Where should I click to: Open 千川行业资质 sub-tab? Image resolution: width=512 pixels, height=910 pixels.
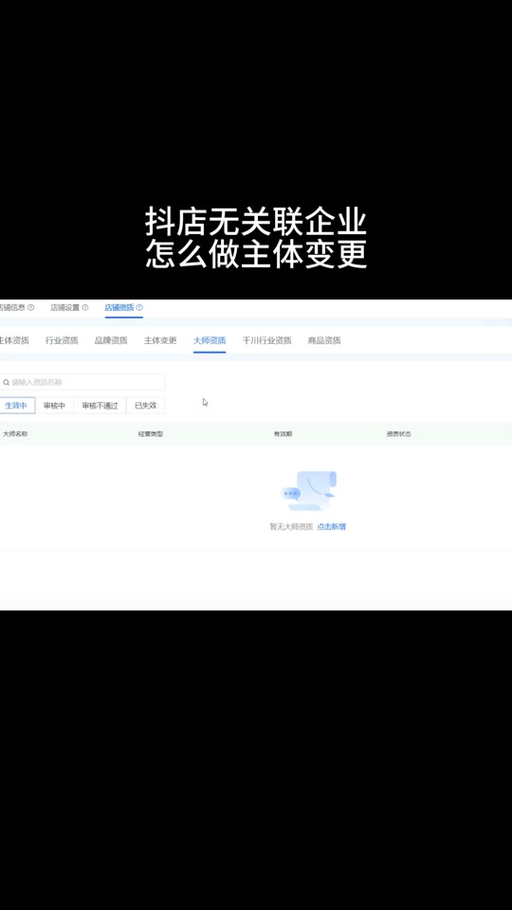click(x=267, y=340)
